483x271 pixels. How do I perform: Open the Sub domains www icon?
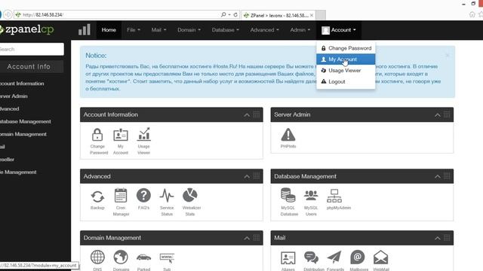167,257
